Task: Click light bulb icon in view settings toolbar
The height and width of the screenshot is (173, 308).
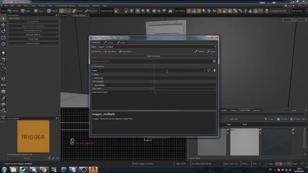Action: [x=204, y=11]
